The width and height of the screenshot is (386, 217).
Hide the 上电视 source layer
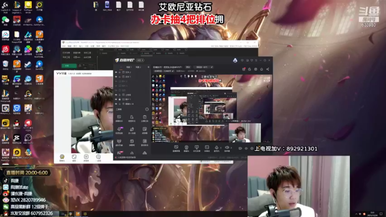coord(116,95)
